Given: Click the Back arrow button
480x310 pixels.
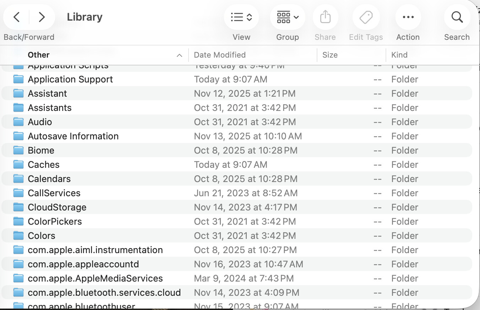Looking at the screenshot, I should click(x=17, y=17).
